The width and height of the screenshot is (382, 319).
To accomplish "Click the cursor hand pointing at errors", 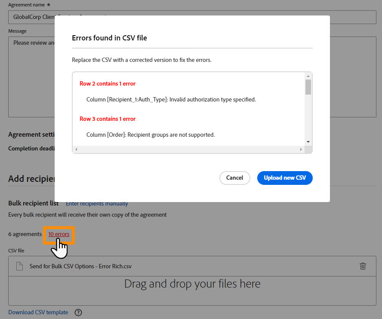I will click(x=59, y=245).
